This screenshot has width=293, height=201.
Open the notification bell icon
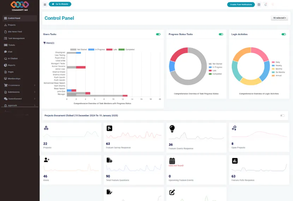coord(265,5)
